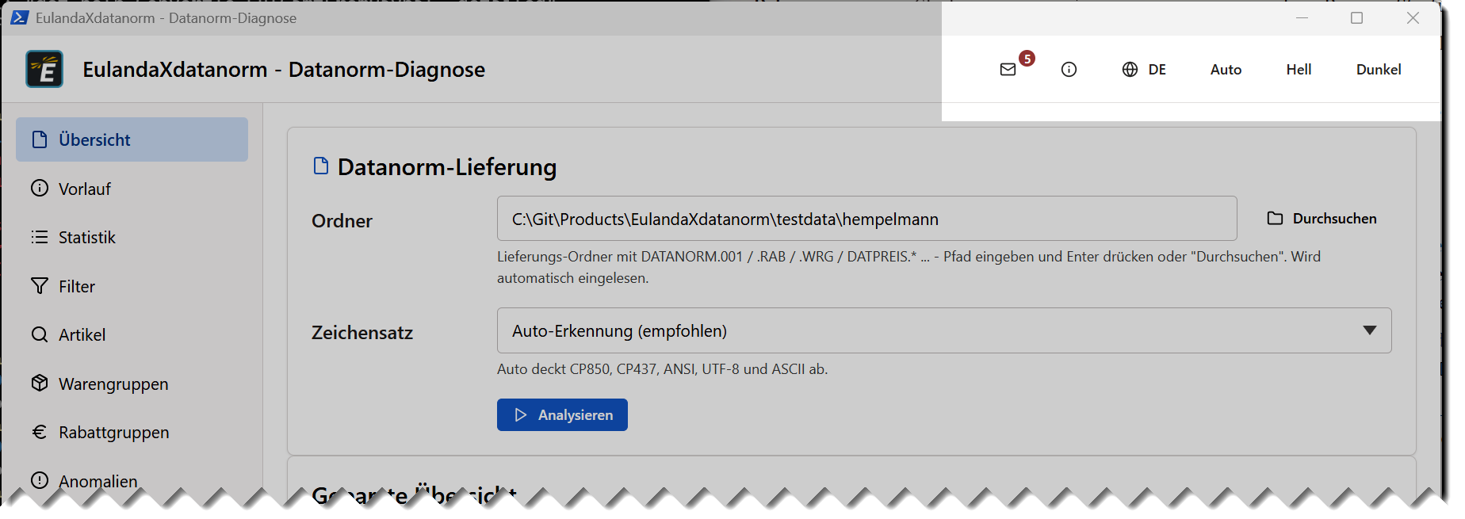
Task: Click the Ordner label
Action: [x=342, y=221]
